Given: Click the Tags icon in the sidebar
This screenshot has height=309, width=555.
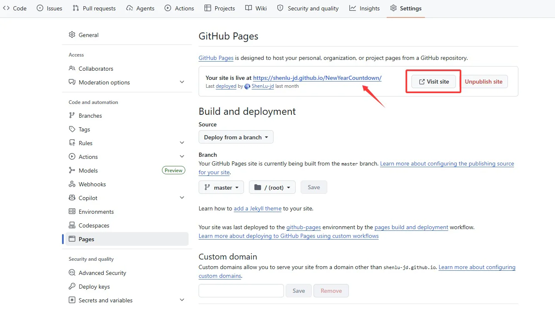Looking at the screenshot, I should pyautogui.click(x=72, y=129).
